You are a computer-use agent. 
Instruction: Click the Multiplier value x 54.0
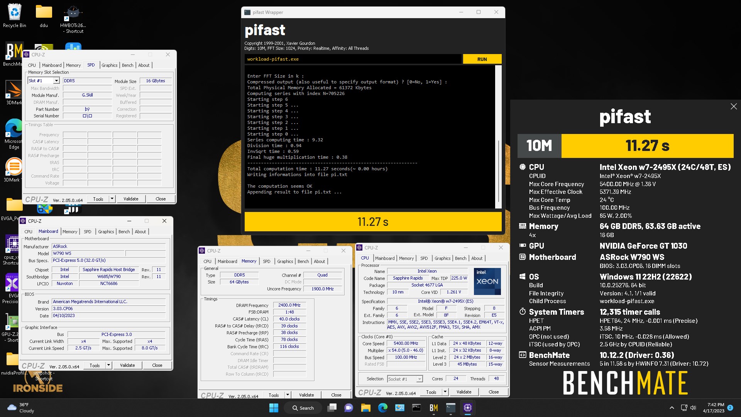(406, 350)
